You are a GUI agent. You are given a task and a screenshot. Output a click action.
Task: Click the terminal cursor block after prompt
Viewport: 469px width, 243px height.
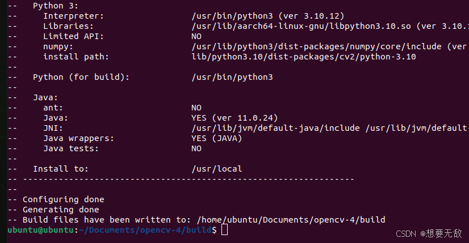pyautogui.click(x=225, y=230)
